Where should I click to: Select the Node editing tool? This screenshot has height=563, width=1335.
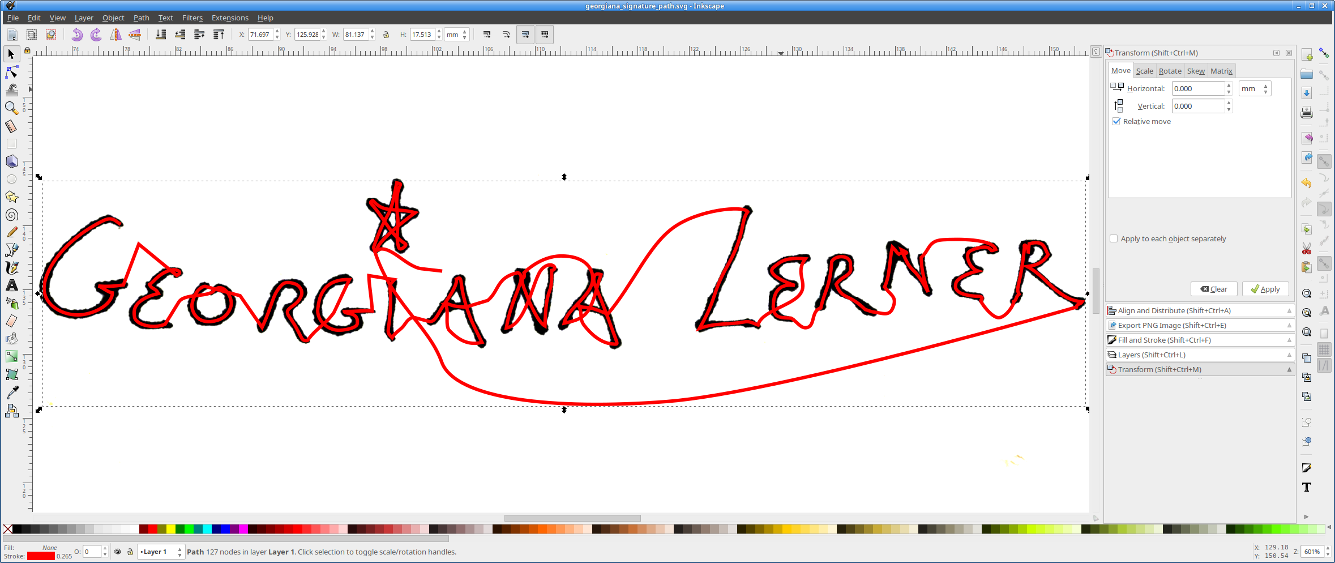tap(11, 72)
